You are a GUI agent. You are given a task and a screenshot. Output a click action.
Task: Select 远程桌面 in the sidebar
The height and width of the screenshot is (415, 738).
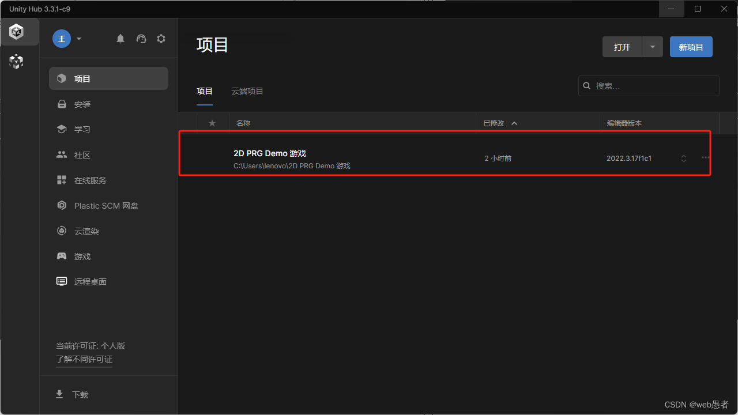(x=108, y=282)
